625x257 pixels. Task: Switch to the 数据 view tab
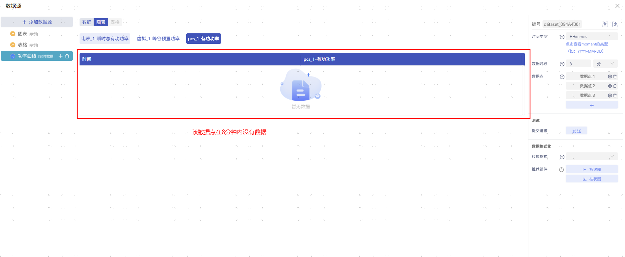[x=86, y=22]
